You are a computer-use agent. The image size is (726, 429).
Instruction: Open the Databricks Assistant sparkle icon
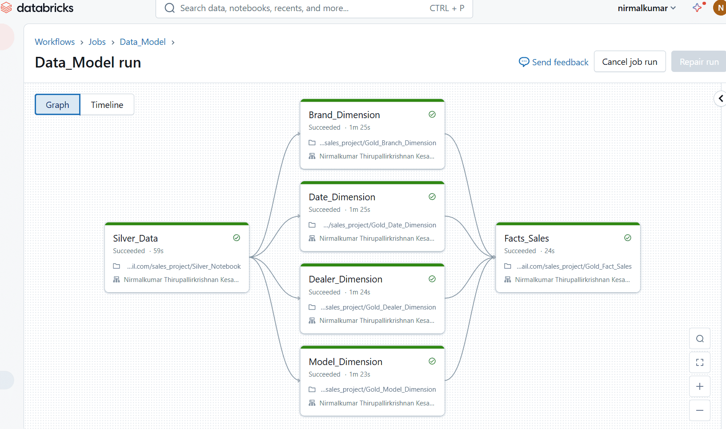pos(698,8)
